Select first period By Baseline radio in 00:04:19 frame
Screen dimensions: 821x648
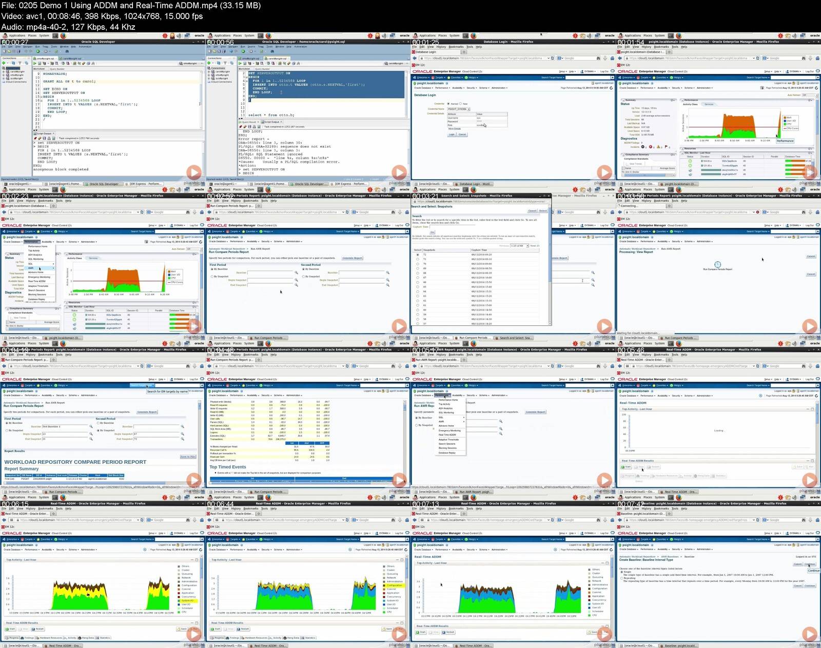(x=7, y=423)
